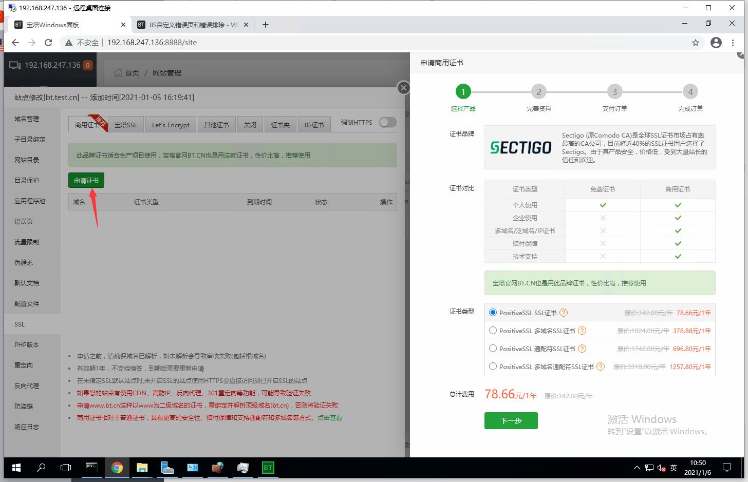Open Task View on the taskbar

tap(66, 468)
